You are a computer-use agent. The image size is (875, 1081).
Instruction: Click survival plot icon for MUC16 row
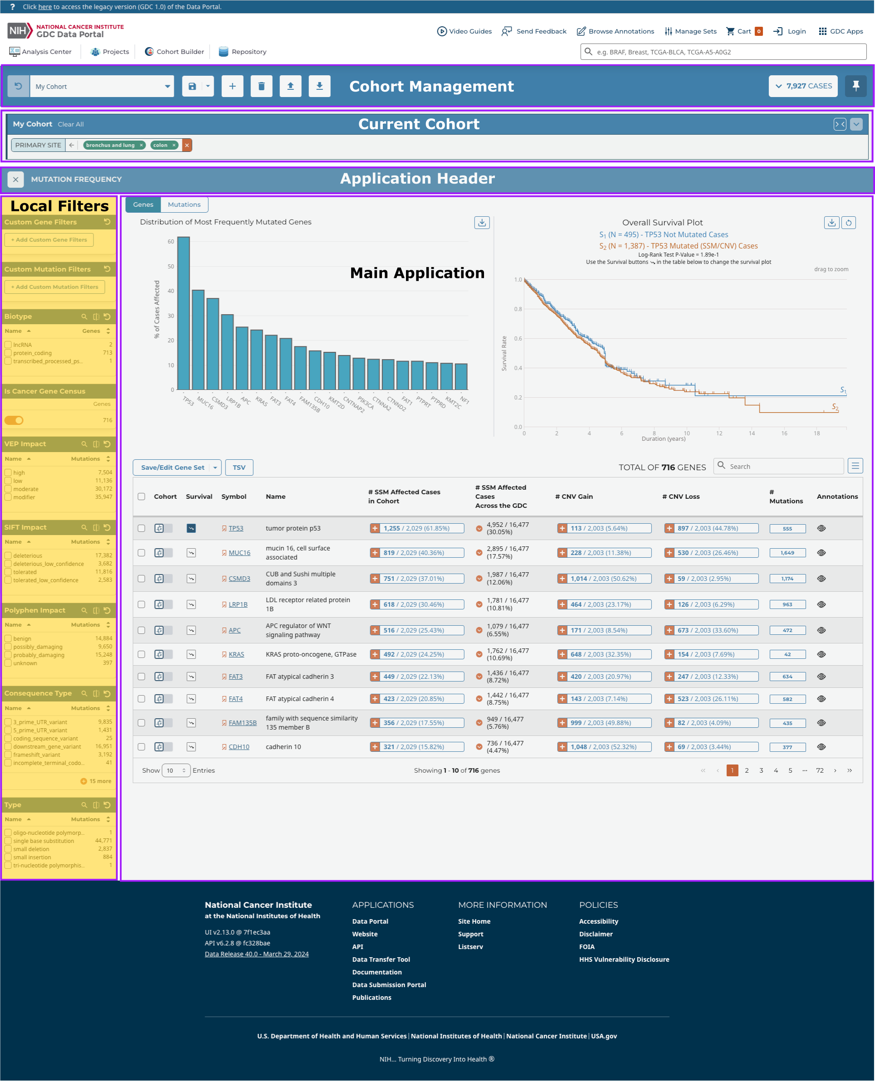(x=191, y=553)
